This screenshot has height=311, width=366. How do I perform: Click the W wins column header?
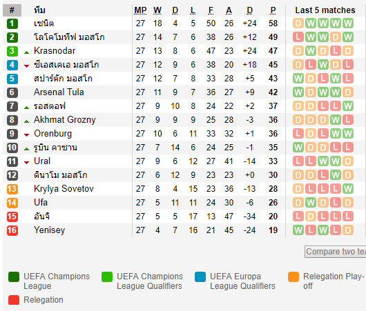157,10
